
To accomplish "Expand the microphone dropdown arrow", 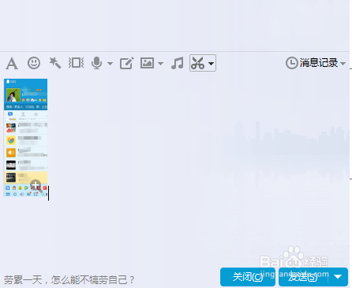I will pos(110,64).
